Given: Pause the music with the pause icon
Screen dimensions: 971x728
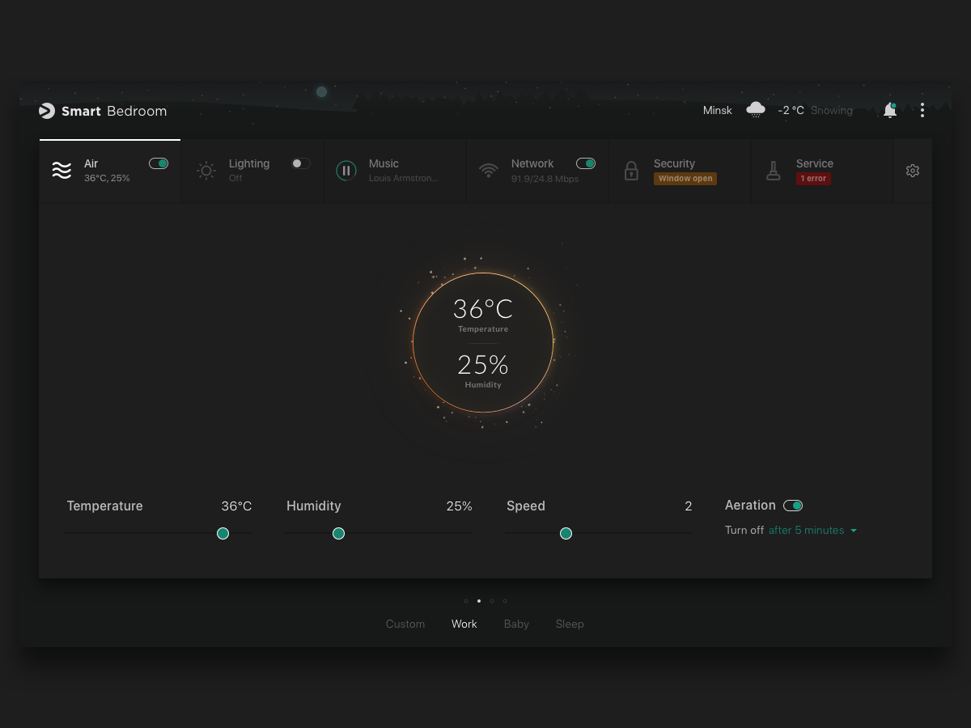Looking at the screenshot, I should tap(346, 171).
